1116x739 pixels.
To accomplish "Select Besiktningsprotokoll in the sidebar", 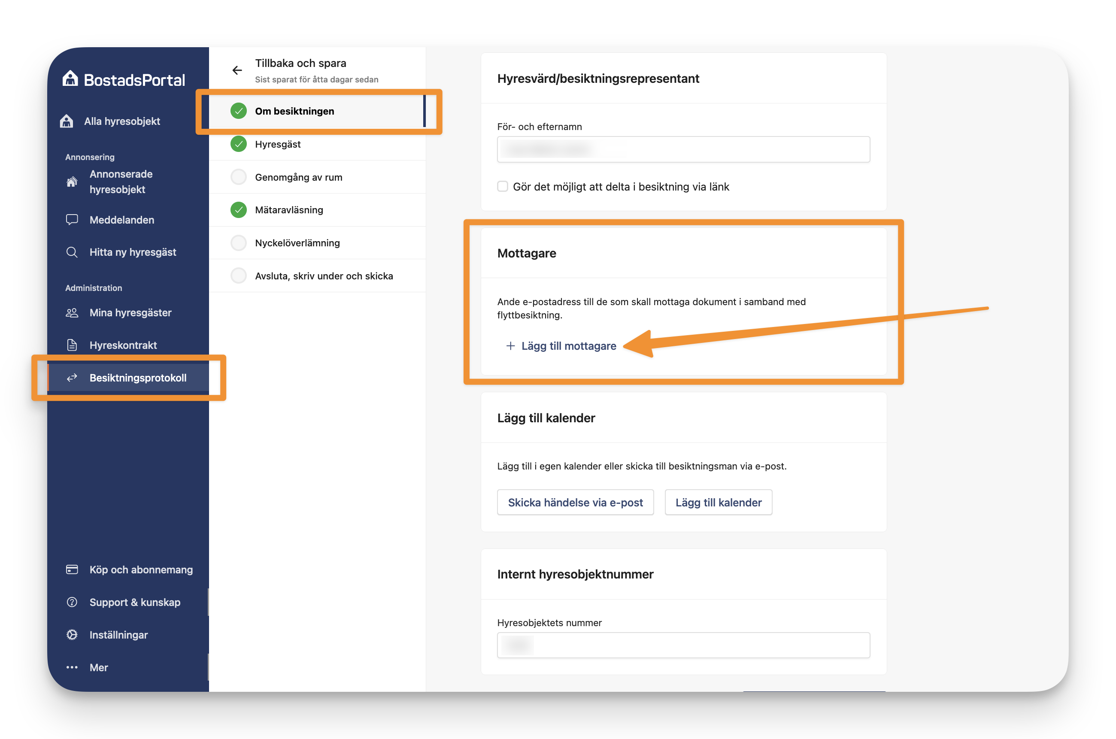I will coord(128,378).
